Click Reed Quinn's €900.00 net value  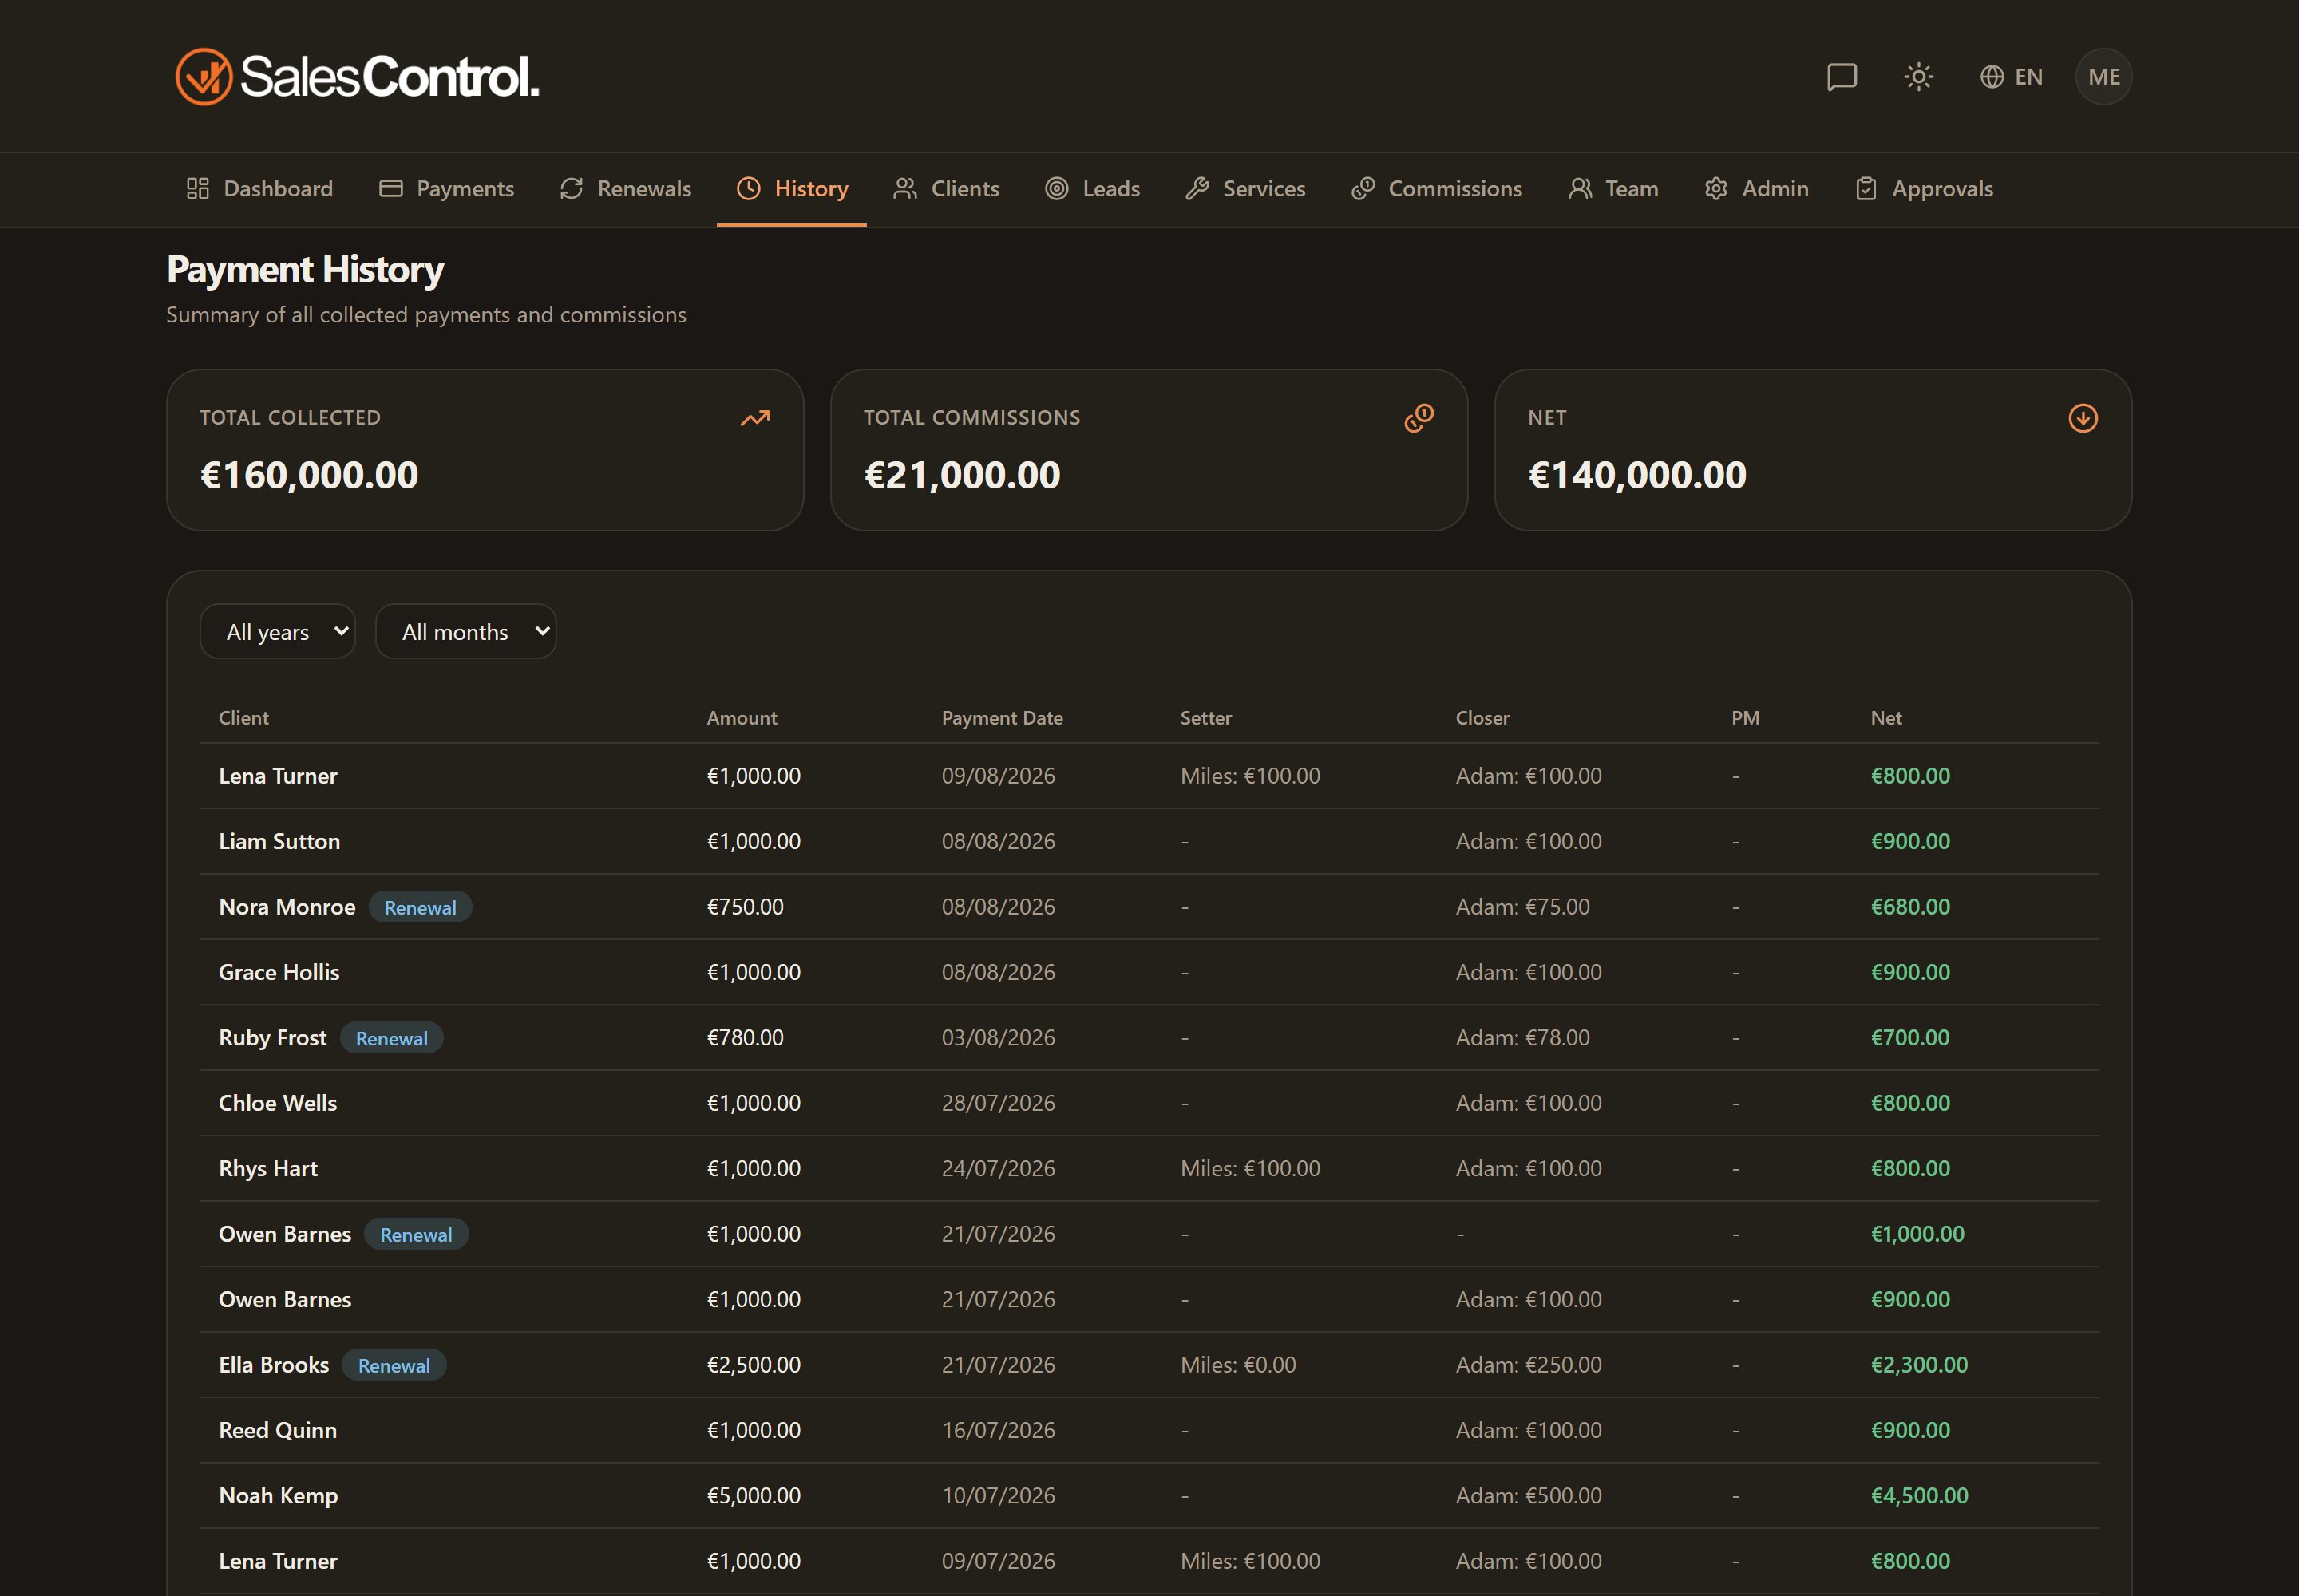pyautogui.click(x=1911, y=1431)
